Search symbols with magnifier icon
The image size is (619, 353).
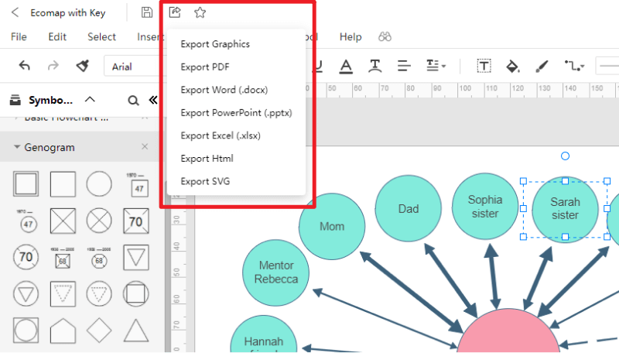[x=133, y=101]
